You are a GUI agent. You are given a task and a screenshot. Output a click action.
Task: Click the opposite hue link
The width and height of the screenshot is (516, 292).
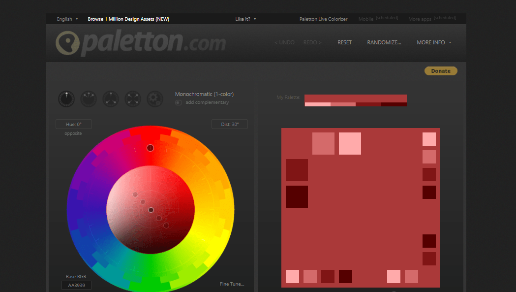(x=73, y=133)
